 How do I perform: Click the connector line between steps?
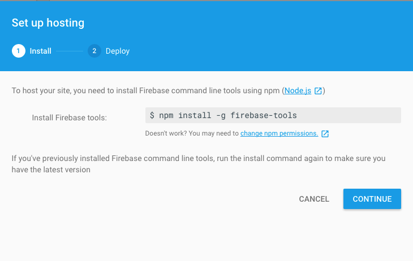[70, 51]
